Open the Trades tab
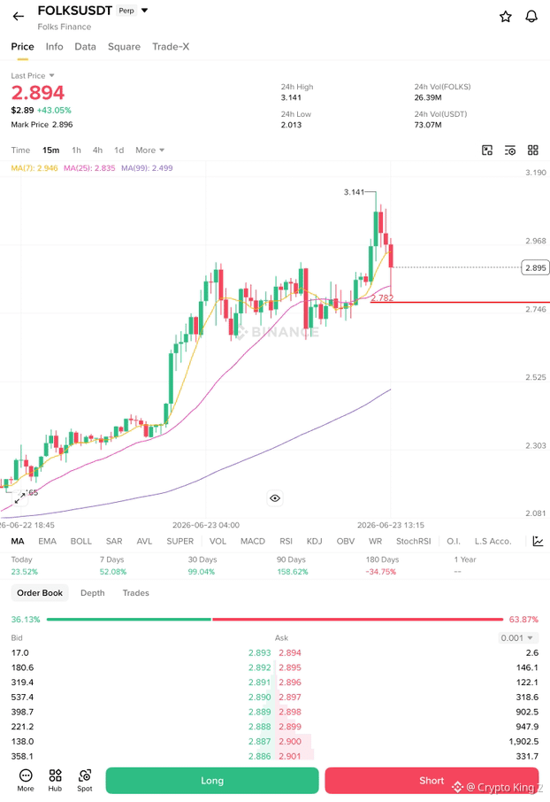Viewport: 550px width, 802px height. coord(136,593)
